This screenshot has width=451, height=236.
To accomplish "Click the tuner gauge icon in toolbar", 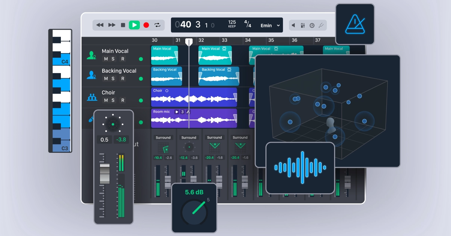I will tap(312, 25).
